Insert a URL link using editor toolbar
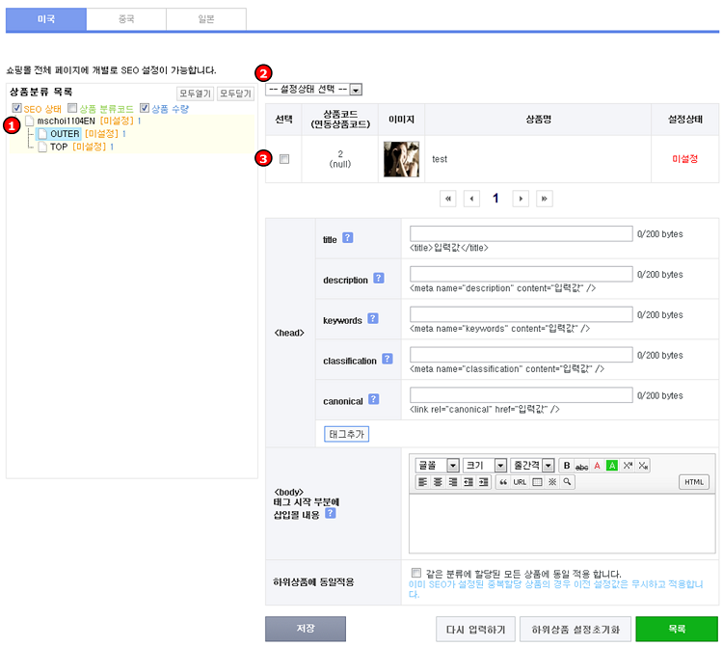 [520, 482]
